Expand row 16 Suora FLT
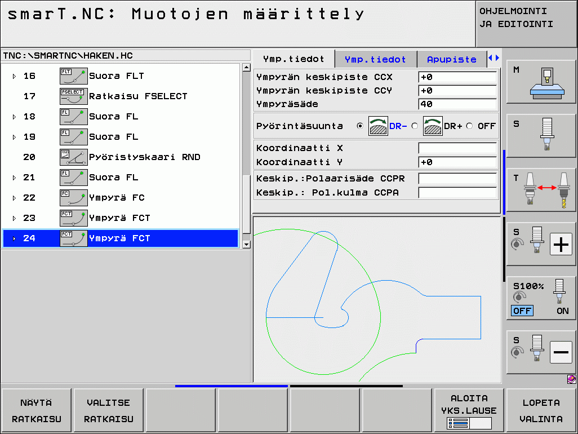Image resolution: width=578 pixels, height=434 pixels. (14, 76)
